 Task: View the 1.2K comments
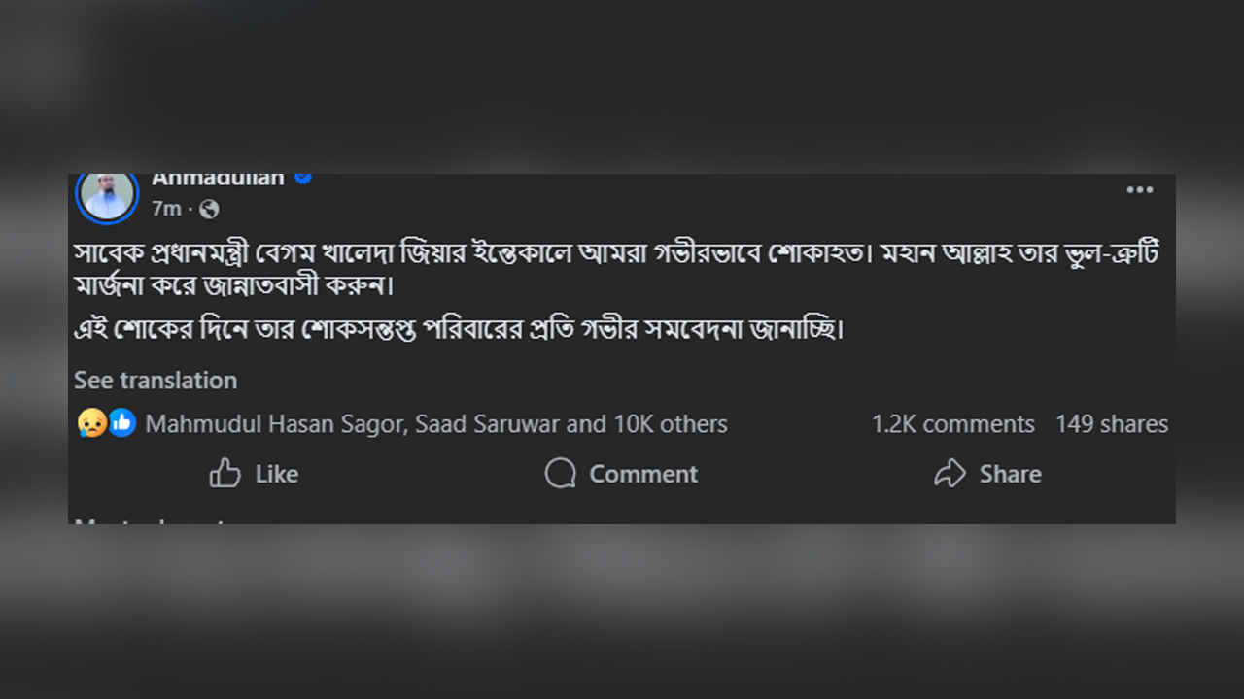coord(952,424)
